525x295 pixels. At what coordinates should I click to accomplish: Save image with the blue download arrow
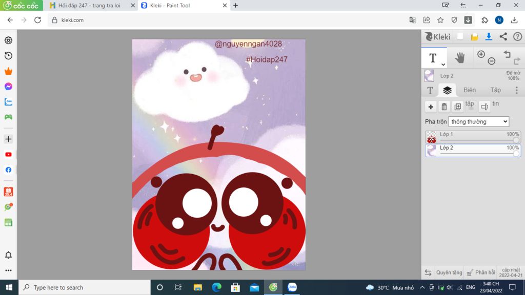489,36
